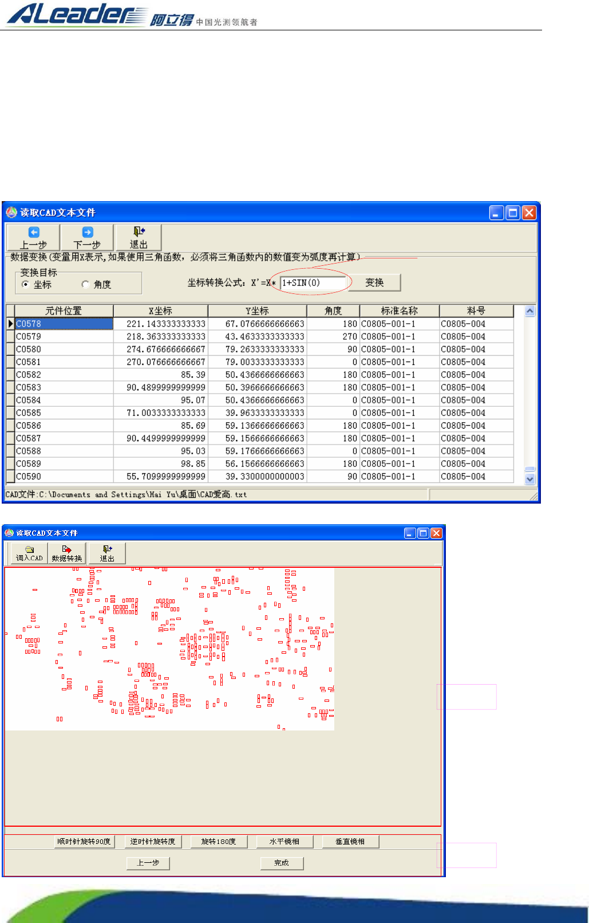Click 上一步 button in CAD preview window

pyautogui.click(x=148, y=863)
